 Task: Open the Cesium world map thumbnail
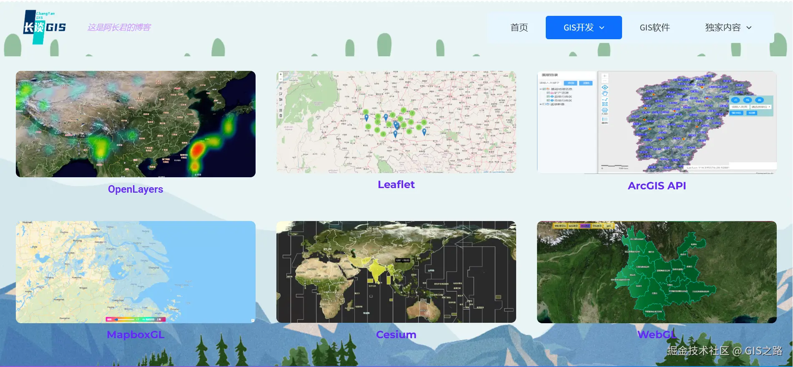click(396, 272)
